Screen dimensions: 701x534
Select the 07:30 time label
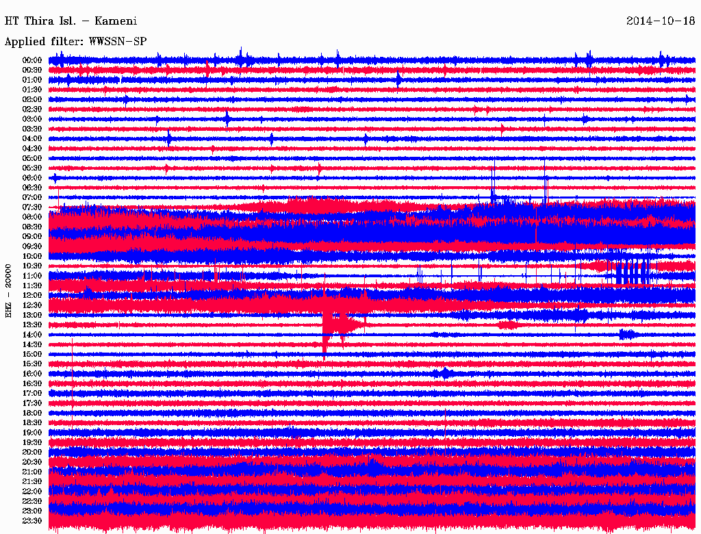click(32, 207)
